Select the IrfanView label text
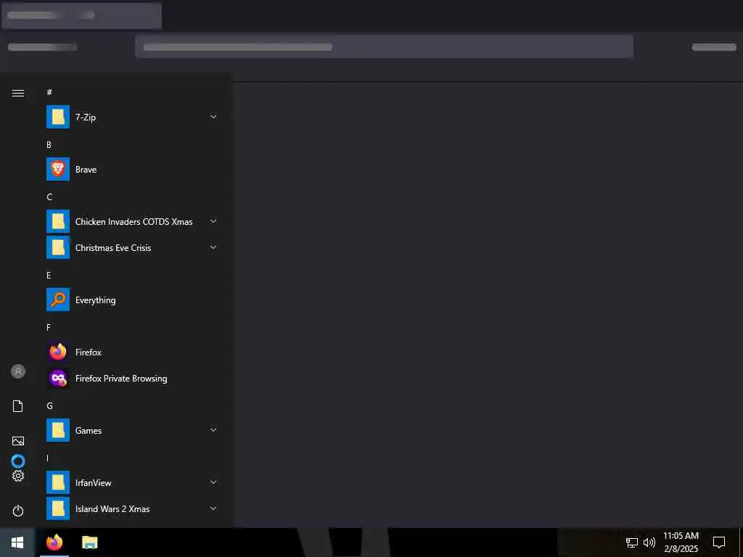The width and height of the screenshot is (743, 557). point(94,482)
